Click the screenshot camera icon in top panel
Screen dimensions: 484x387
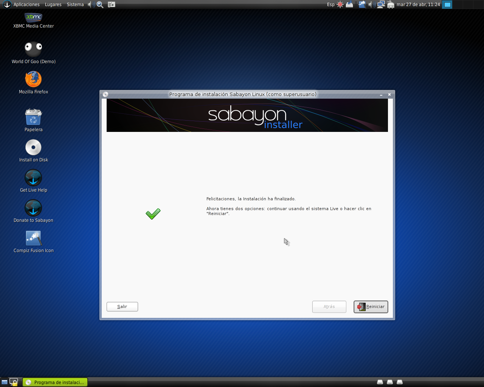[x=112, y=5]
